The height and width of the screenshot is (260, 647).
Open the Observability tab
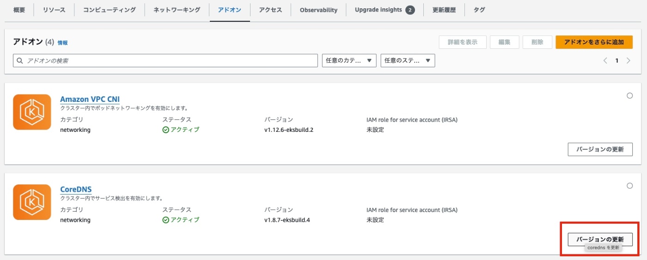tap(318, 10)
